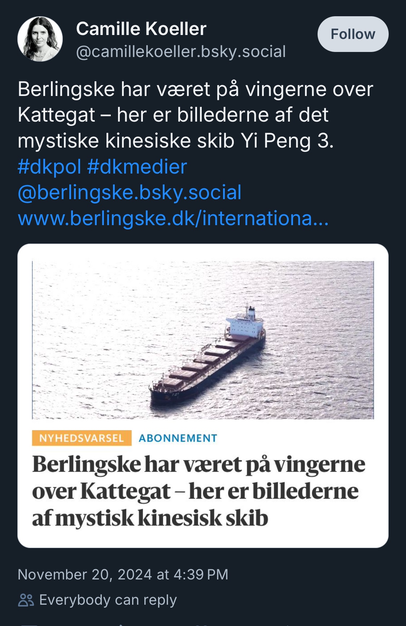
Task: Open the #dkpol hashtag
Action: coord(49,167)
